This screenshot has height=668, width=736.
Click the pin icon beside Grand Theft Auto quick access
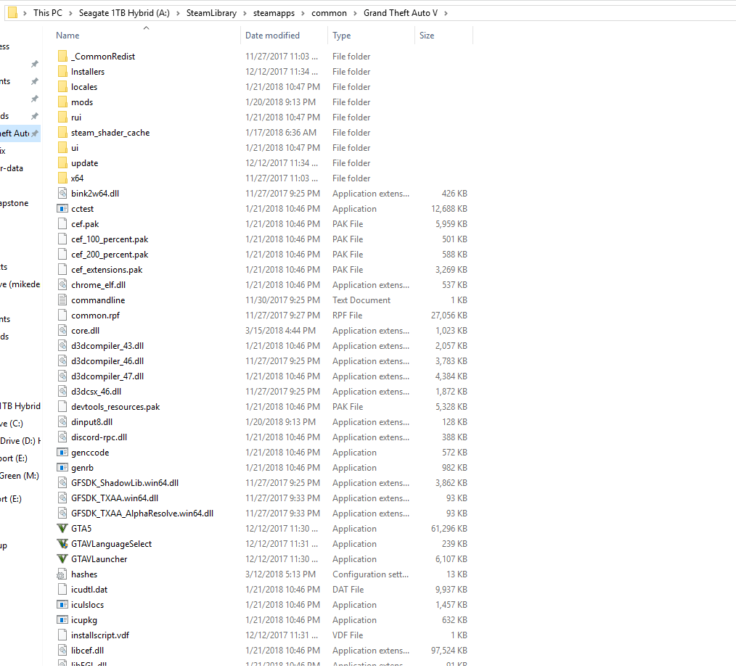tap(35, 133)
